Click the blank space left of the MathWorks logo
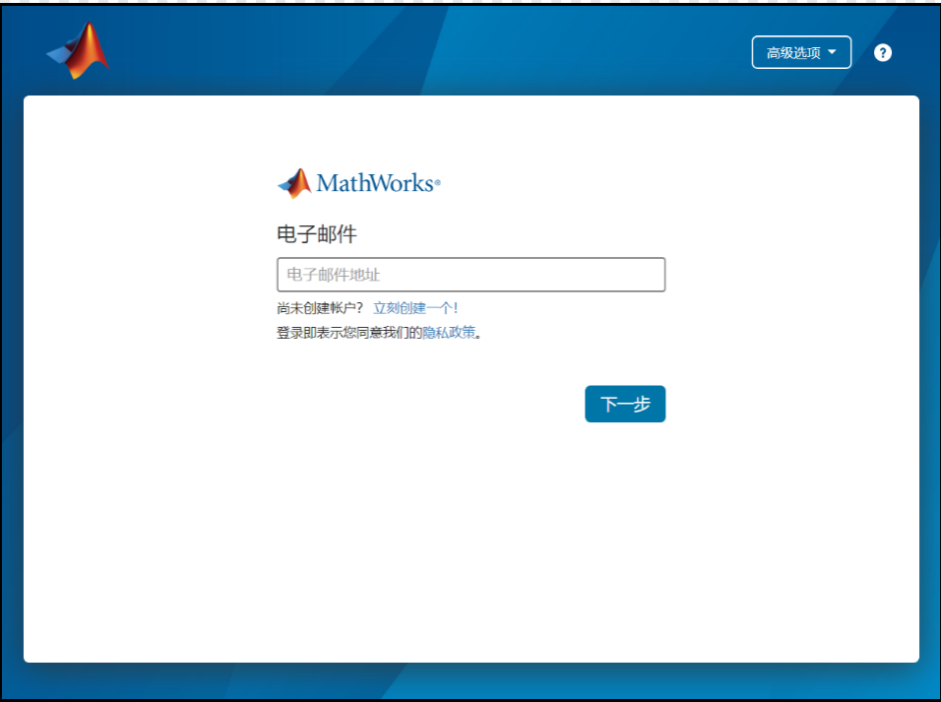 tap(148, 183)
